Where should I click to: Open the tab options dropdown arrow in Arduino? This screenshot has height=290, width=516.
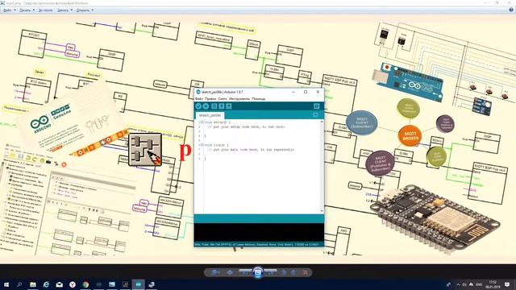coord(315,114)
